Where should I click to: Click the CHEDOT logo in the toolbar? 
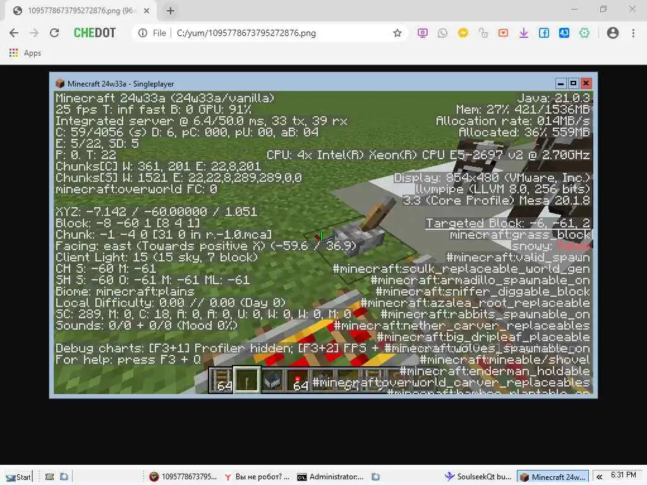(95, 33)
